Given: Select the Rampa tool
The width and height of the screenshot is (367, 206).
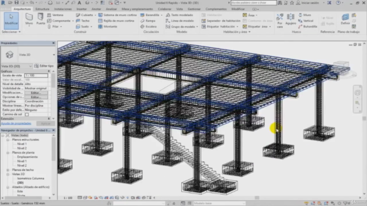Looking at the screenshot, I should [x=148, y=21].
